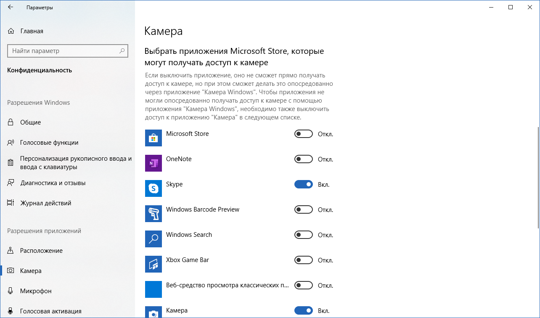Click the Microsoft Store app icon
540x318 pixels.
point(154,138)
